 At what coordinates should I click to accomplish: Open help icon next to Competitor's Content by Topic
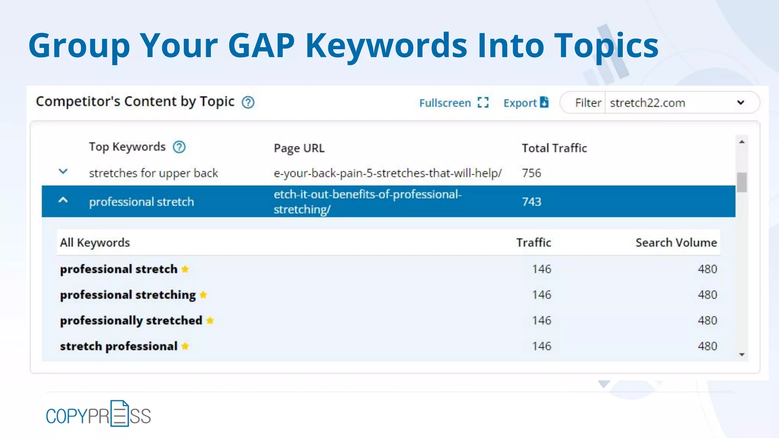click(248, 102)
